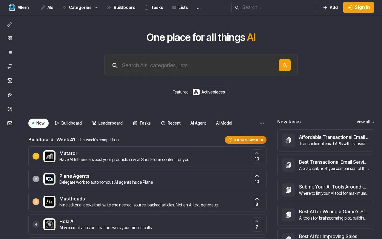
Task: Click the Add button in the header
Action: [x=330, y=7]
